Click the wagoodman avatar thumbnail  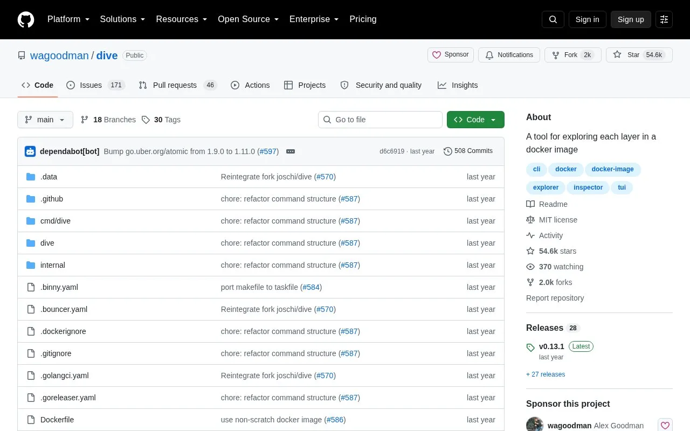(535, 425)
